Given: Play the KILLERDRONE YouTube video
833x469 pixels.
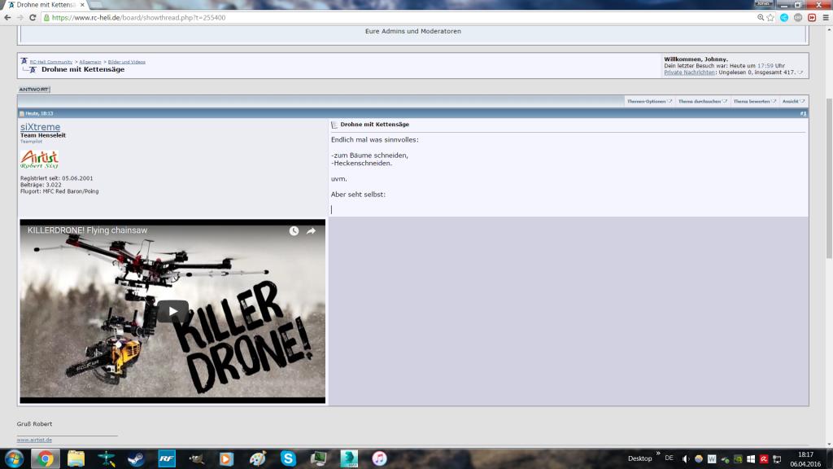Looking at the screenshot, I should pyautogui.click(x=172, y=311).
